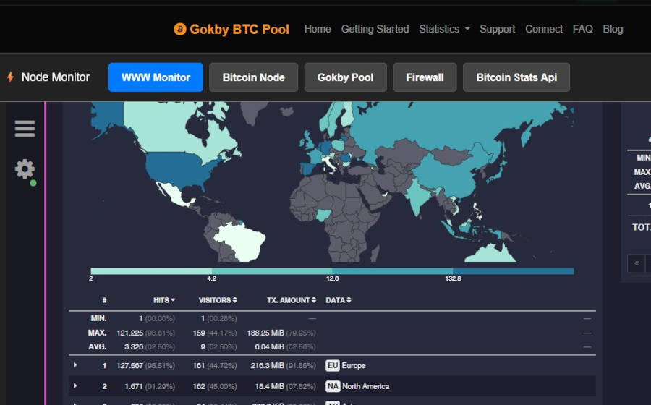Expand the Europe row arrow
651x405 pixels.
point(75,365)
